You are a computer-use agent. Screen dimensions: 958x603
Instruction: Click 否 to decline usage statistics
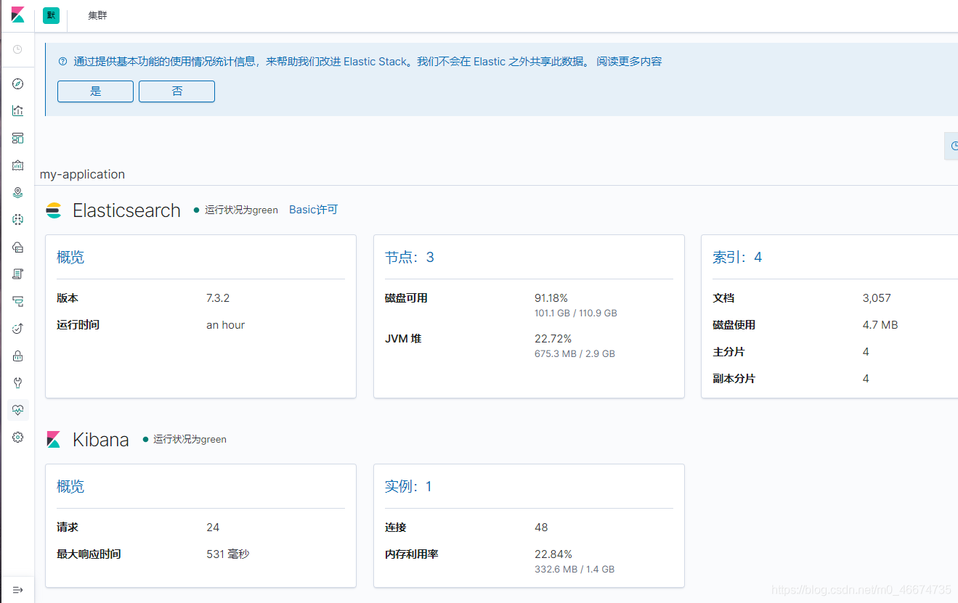point(177,91)
